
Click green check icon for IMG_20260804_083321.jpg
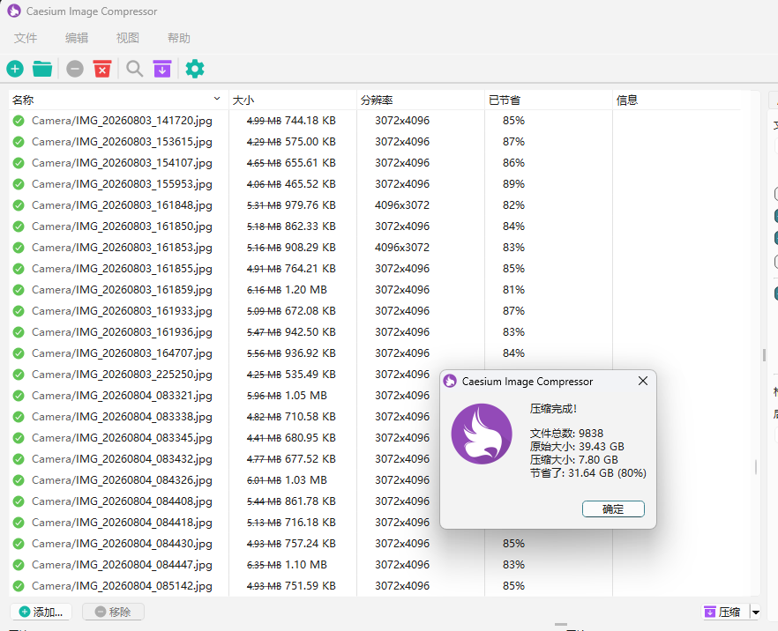[19, 396]
